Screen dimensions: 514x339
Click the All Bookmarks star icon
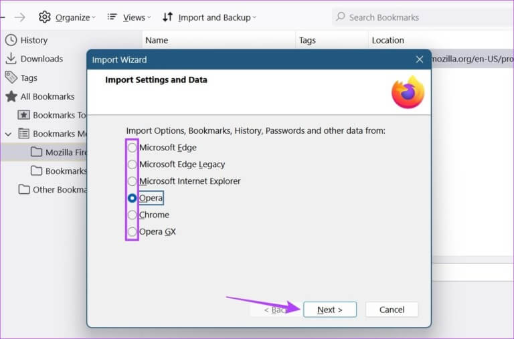pyautogui.click(x=11, y=96)
